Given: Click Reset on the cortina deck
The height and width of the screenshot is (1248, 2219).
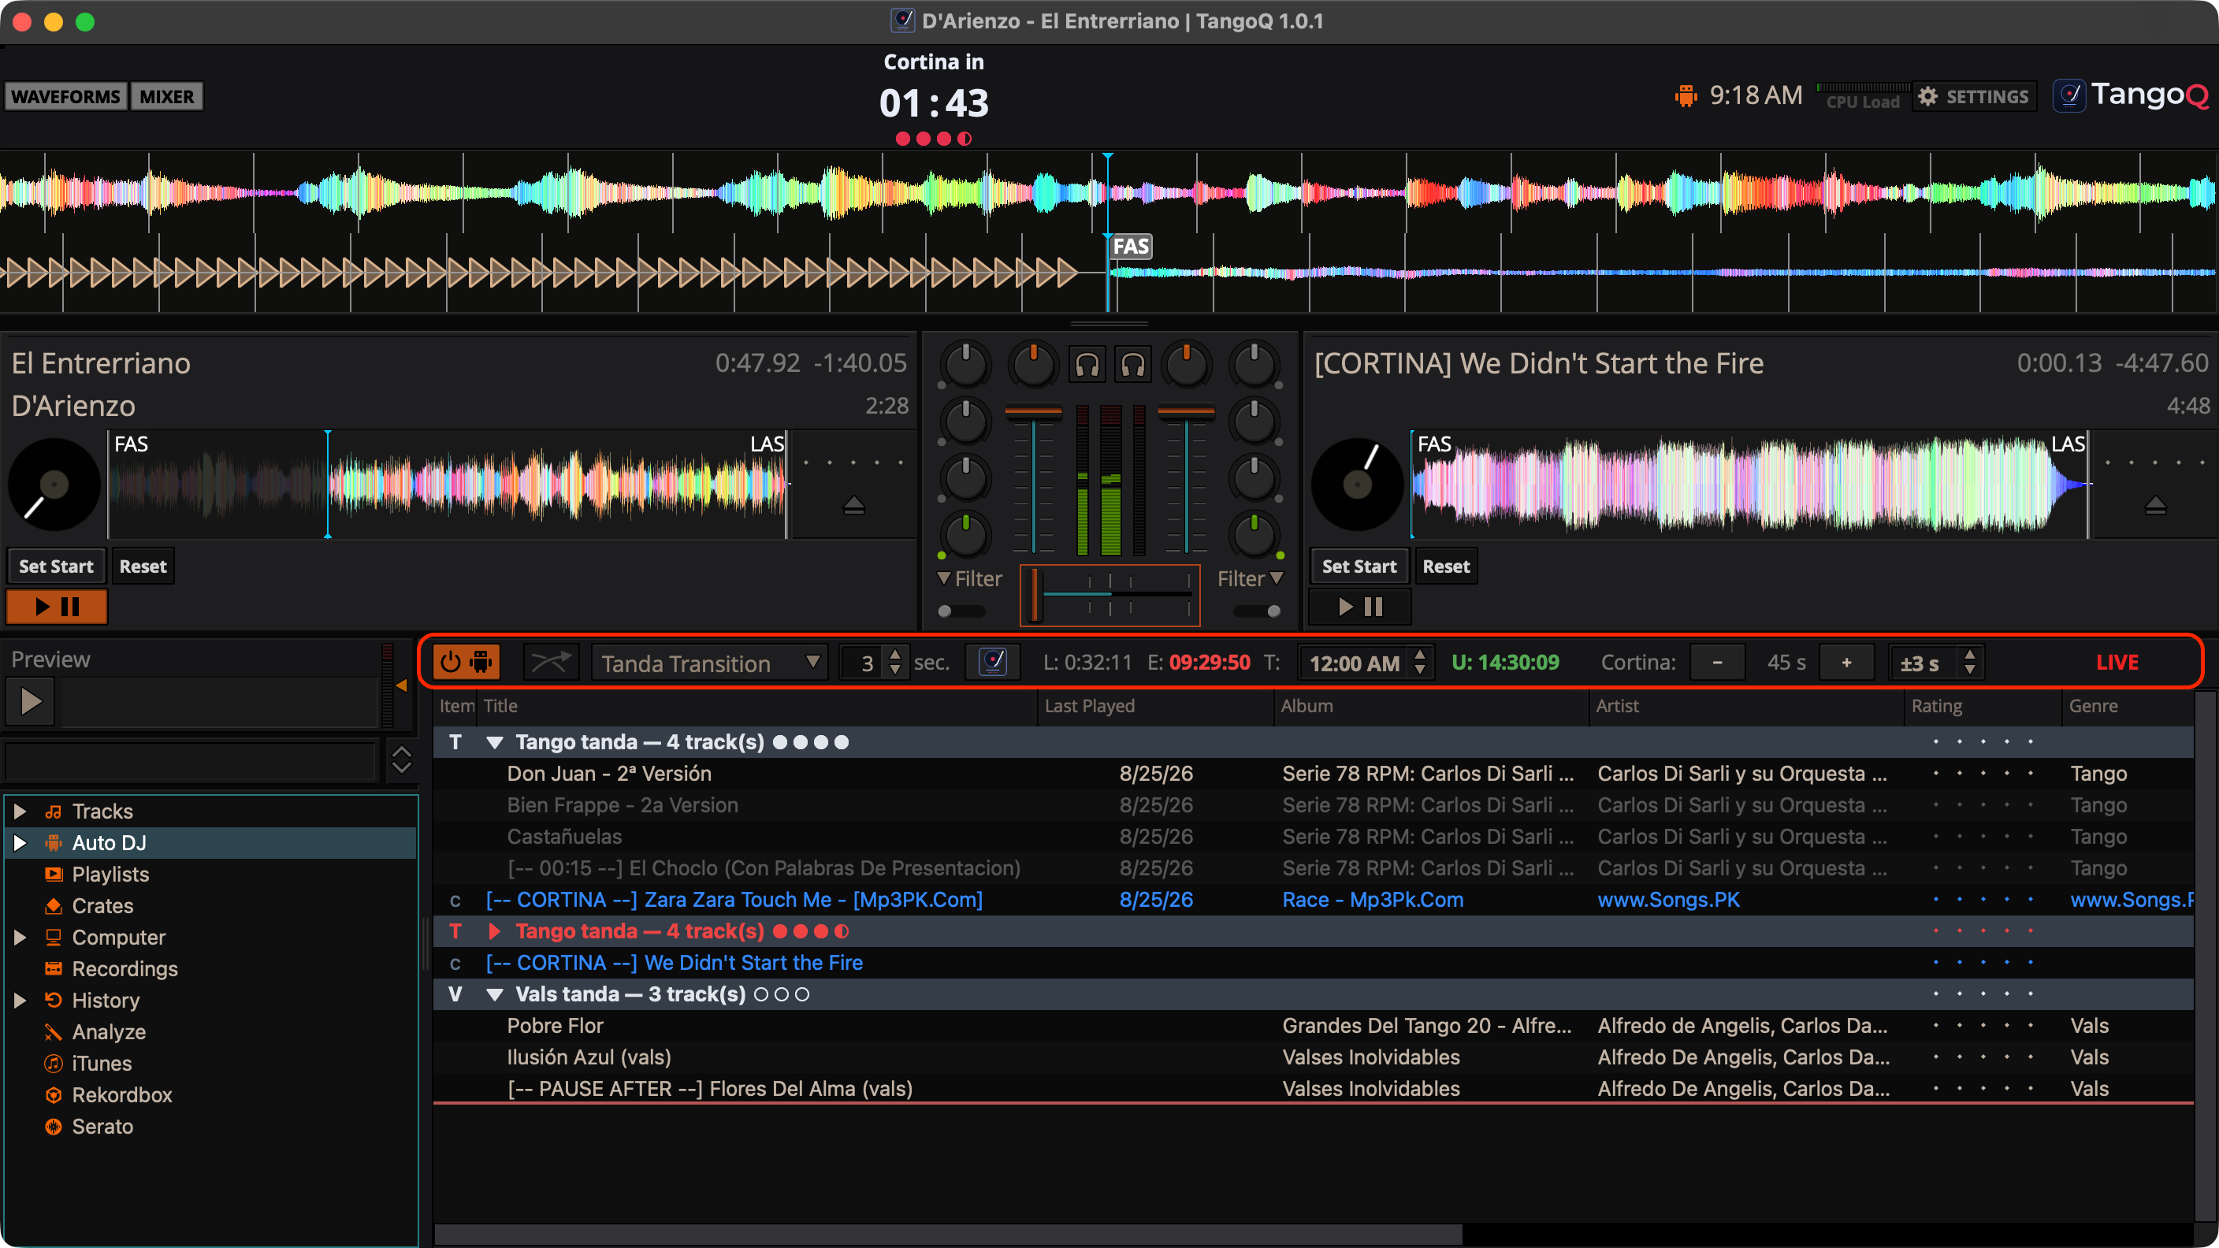Looking at the screenshot, I should (1445, 566).
